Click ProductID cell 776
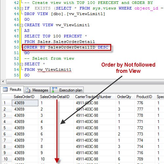The height and width of the screenshot is (164, 164). tap(145, 103)
